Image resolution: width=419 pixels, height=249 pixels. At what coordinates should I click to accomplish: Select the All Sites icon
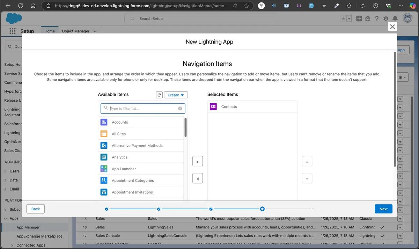[x=104, y=134]
